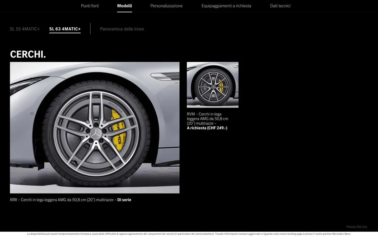Open the Modelli navigation tab
The image size is (378, 236).
tap(124, 6)
